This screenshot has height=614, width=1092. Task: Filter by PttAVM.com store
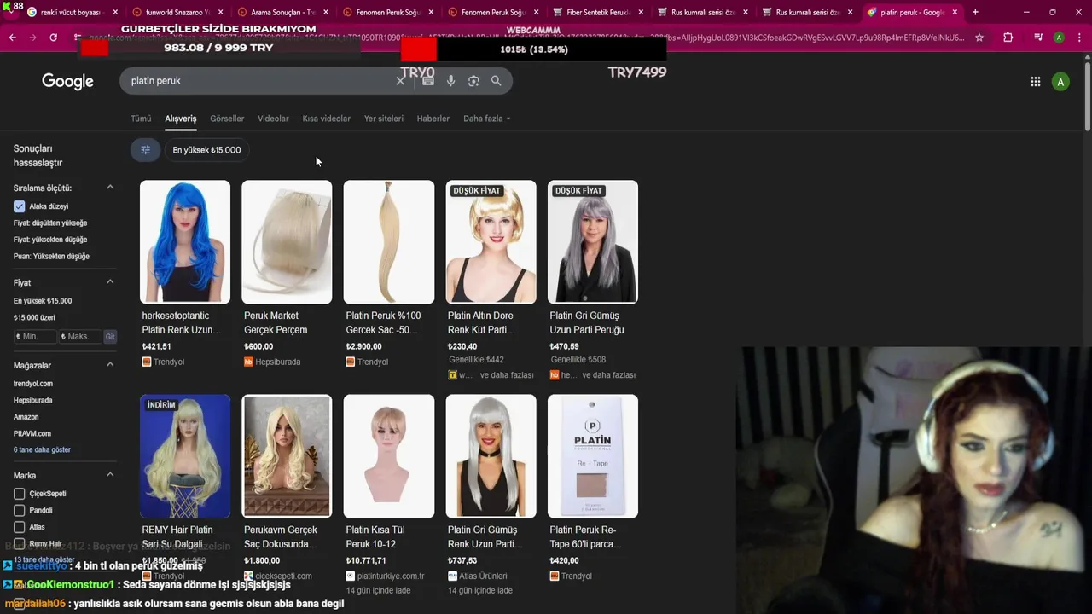tap(32, 433)
